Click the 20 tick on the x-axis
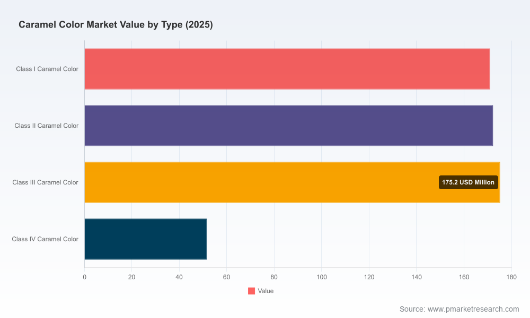Viewport: 530px width, 318px height. 132,277
